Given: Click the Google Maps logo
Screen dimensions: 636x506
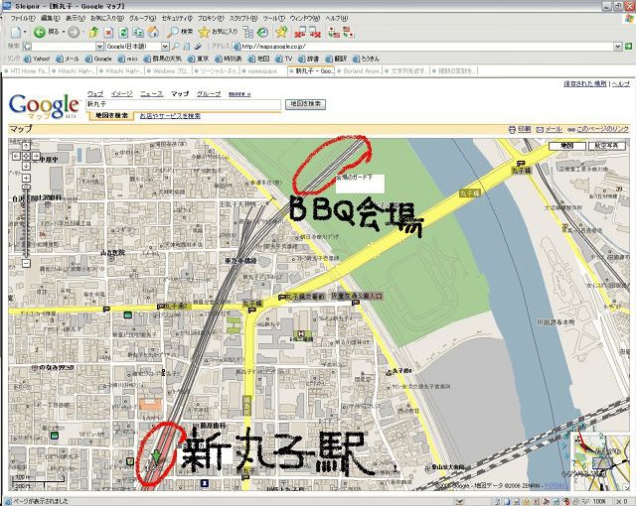Looking at the screenshot, I should point(44,105).
